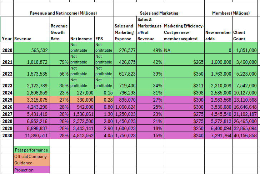Select the 2026 marketing expense 1,060,824
Screen dimensions: 260x174
(125, 107)
